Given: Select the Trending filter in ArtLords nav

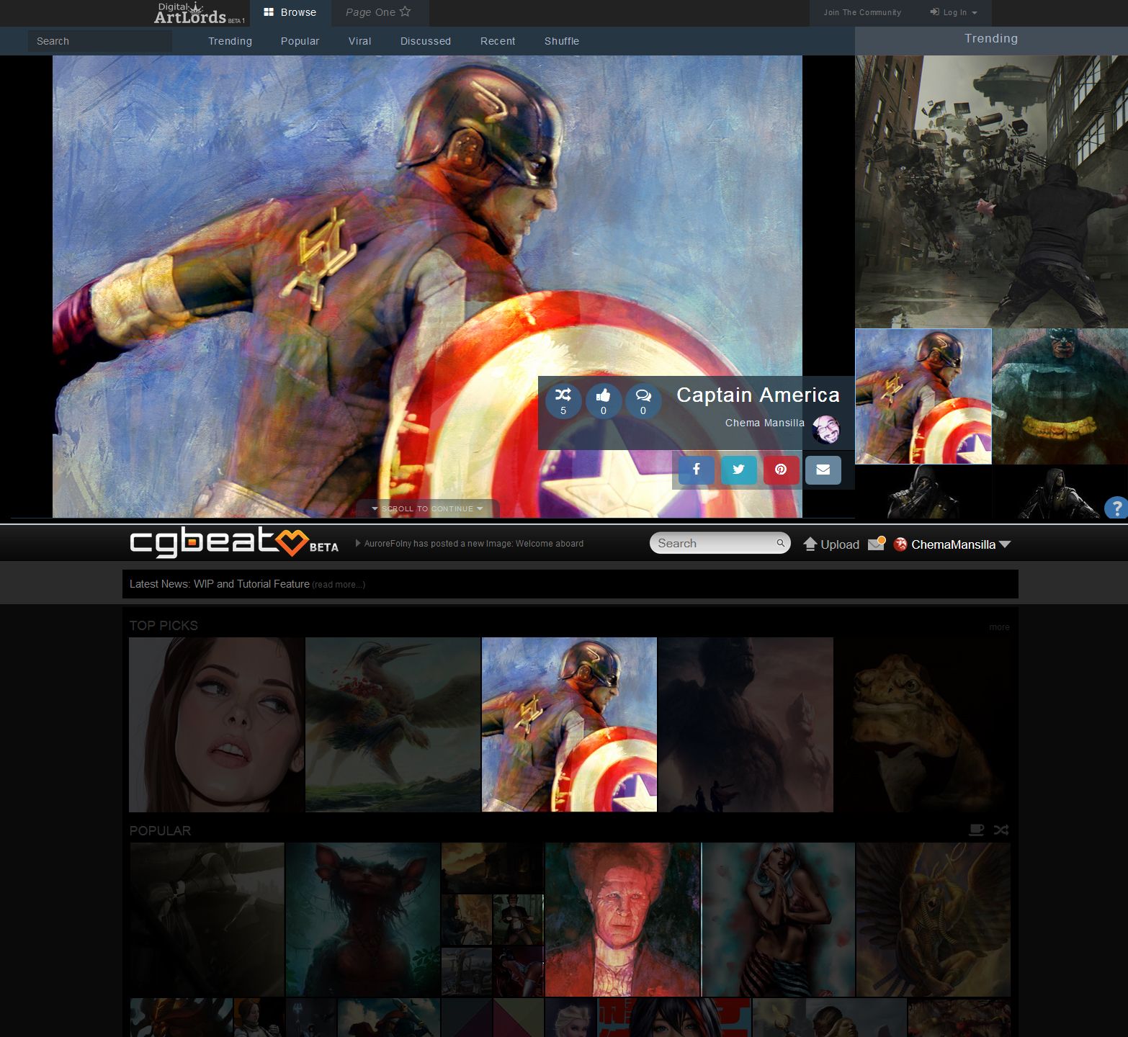Looking at the screenshot, I should pyautogui.click(x=230, y=41).
